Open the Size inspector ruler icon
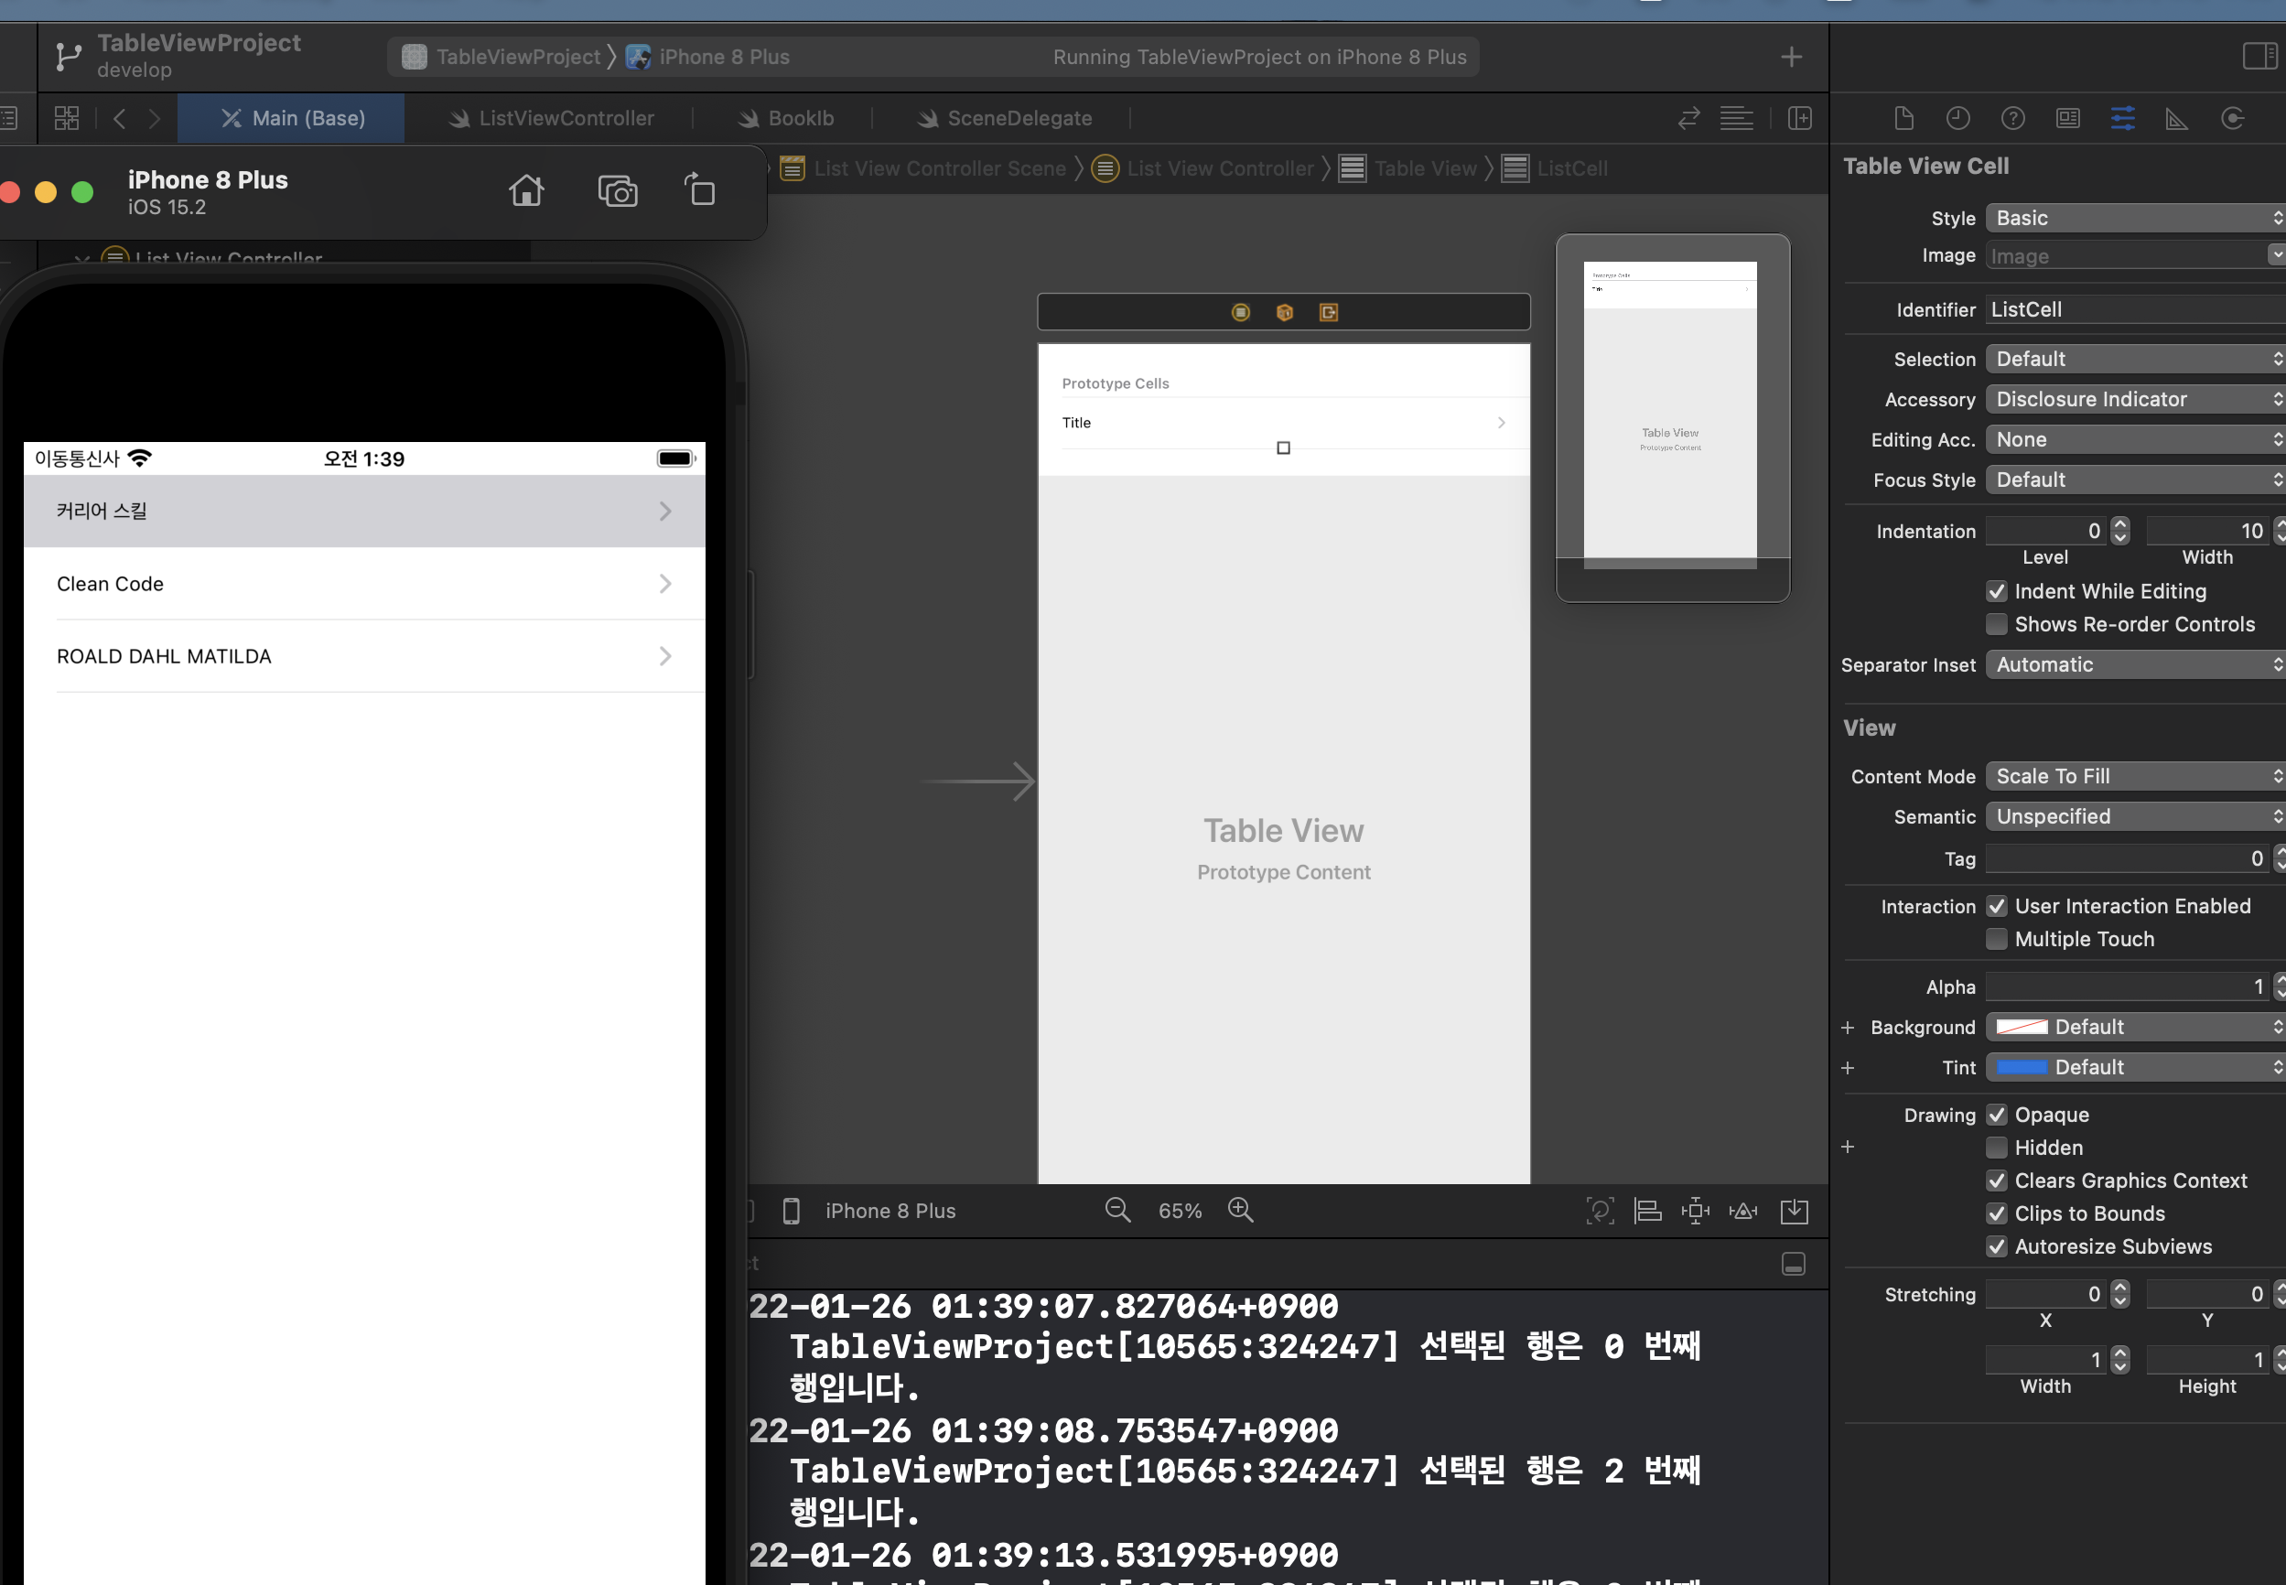The image size is (2286, 1585). tap(2176, 119)
